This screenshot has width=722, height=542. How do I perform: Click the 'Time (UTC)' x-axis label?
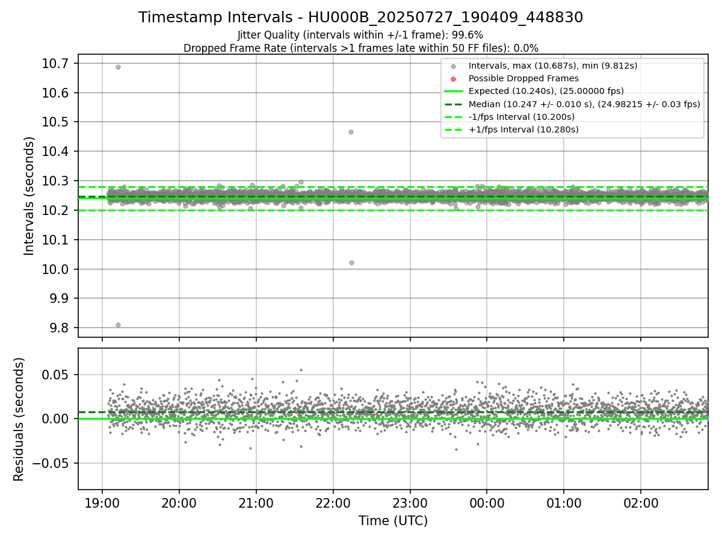click(393, 521)
